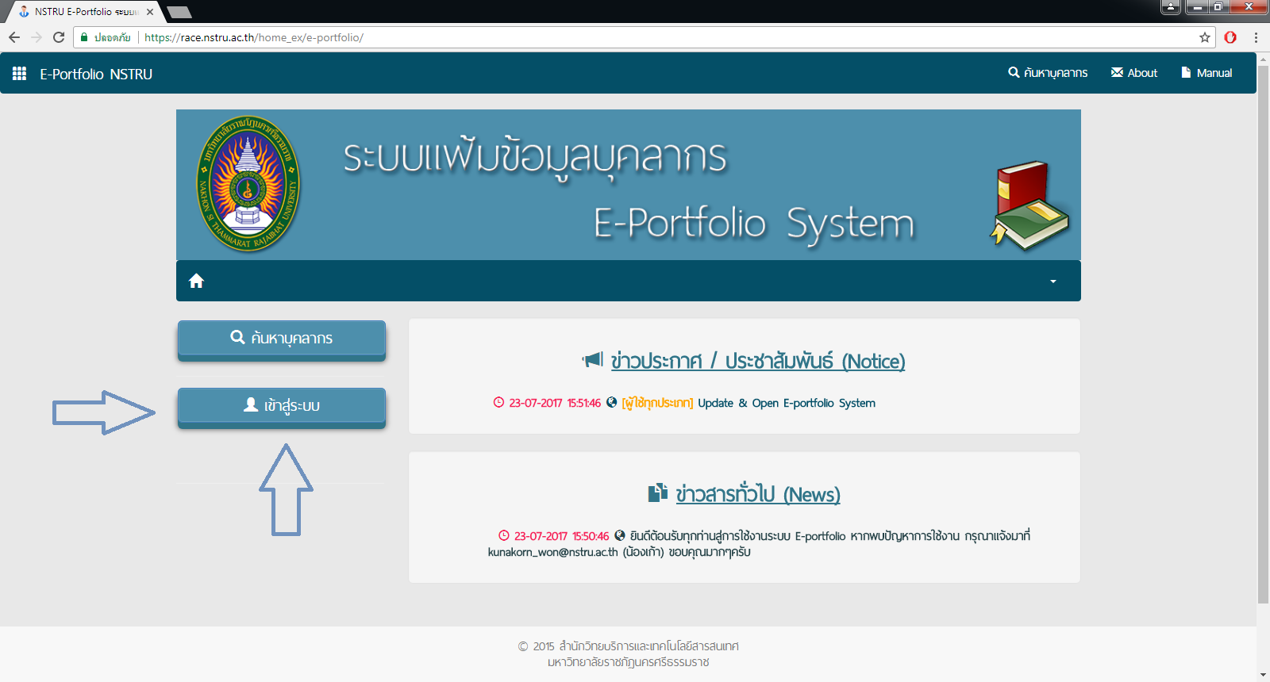Open the ข่าวประกาศ / ประชาสัมพันธ์ (Notice) link
This screenshot has width=1270, height=682.
757,362
